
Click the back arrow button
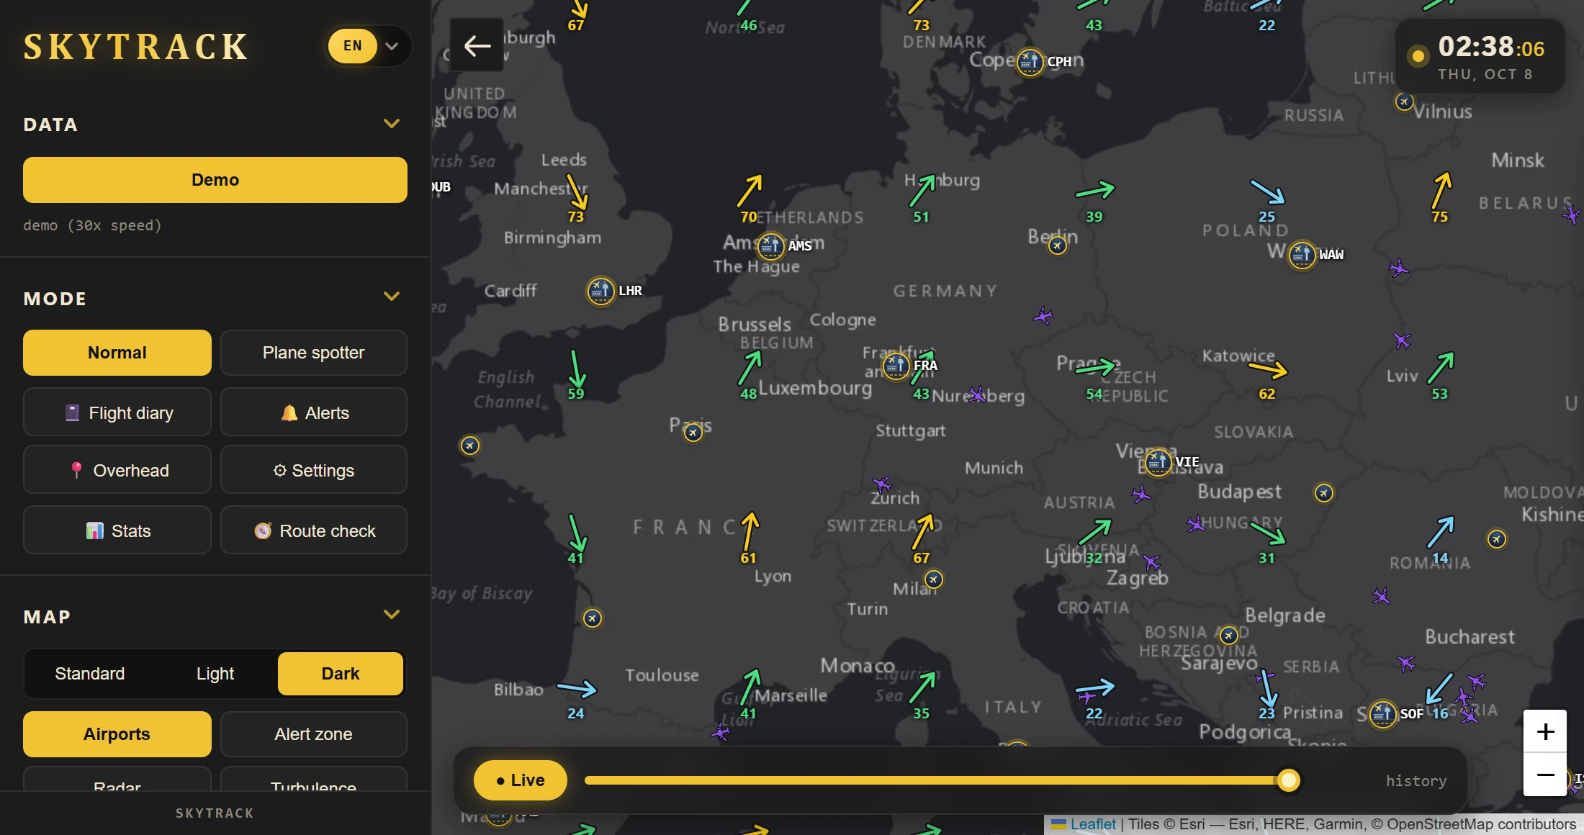477,45
